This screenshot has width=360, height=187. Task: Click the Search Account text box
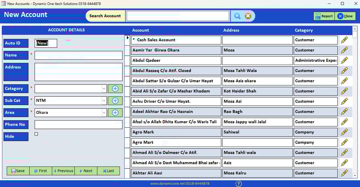178,16
